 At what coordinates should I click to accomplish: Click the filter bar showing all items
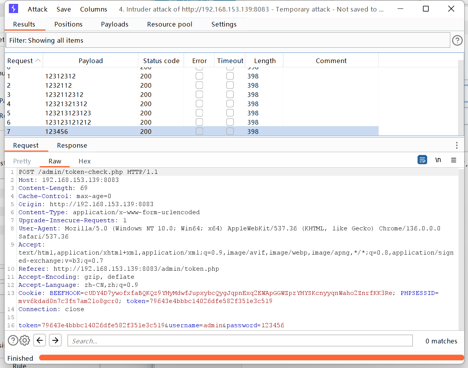[227, 40]
